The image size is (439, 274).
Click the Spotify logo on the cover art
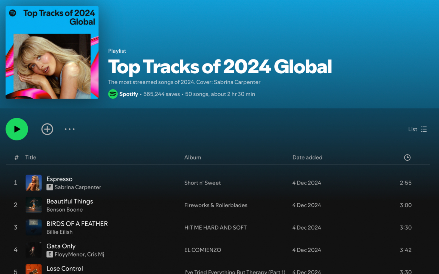click(13, 13)
